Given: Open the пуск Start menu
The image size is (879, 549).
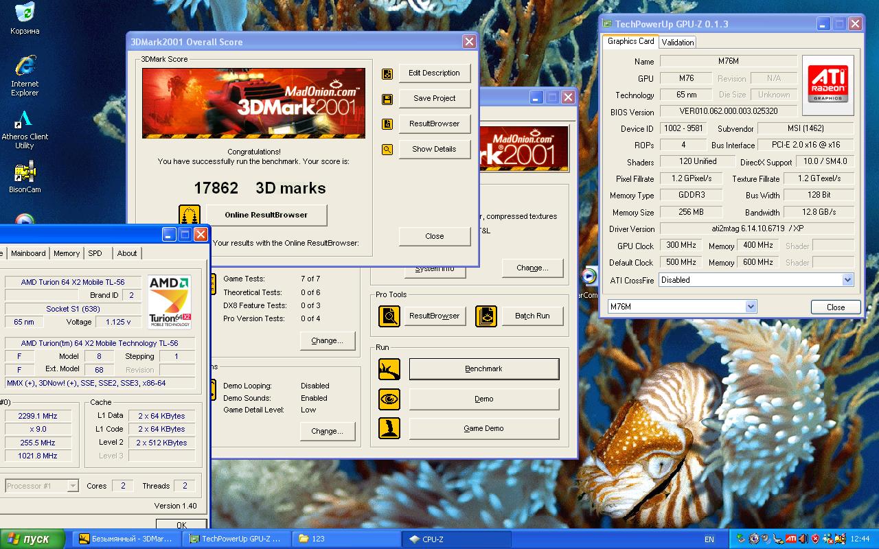Looking at the screenshot, I should point(32,539).
